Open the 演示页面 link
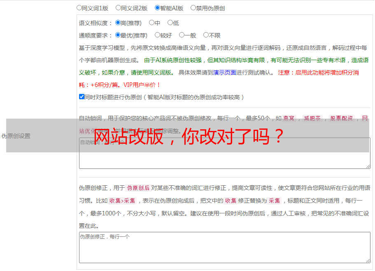 [225, 72]
